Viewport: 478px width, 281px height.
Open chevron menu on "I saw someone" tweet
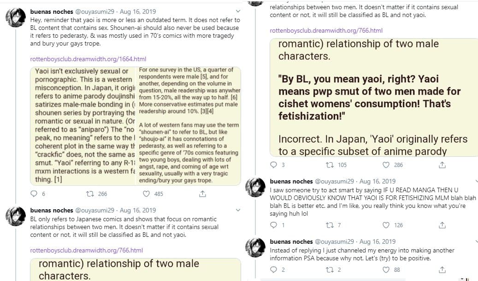click(476, 181)
